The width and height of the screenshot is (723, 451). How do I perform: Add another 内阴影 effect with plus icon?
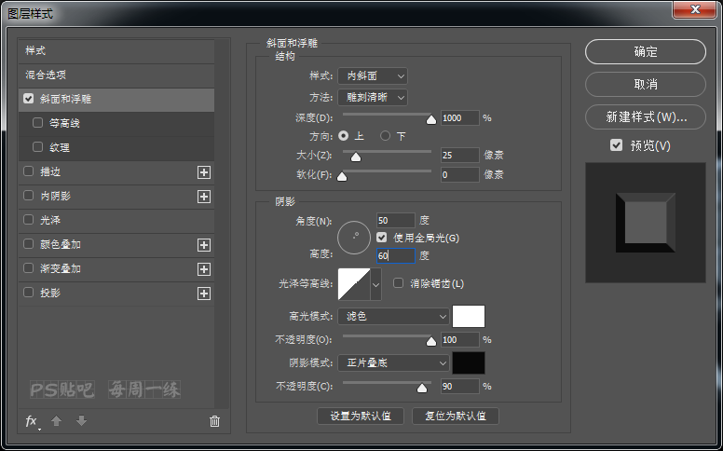click(x=204, y=197)
